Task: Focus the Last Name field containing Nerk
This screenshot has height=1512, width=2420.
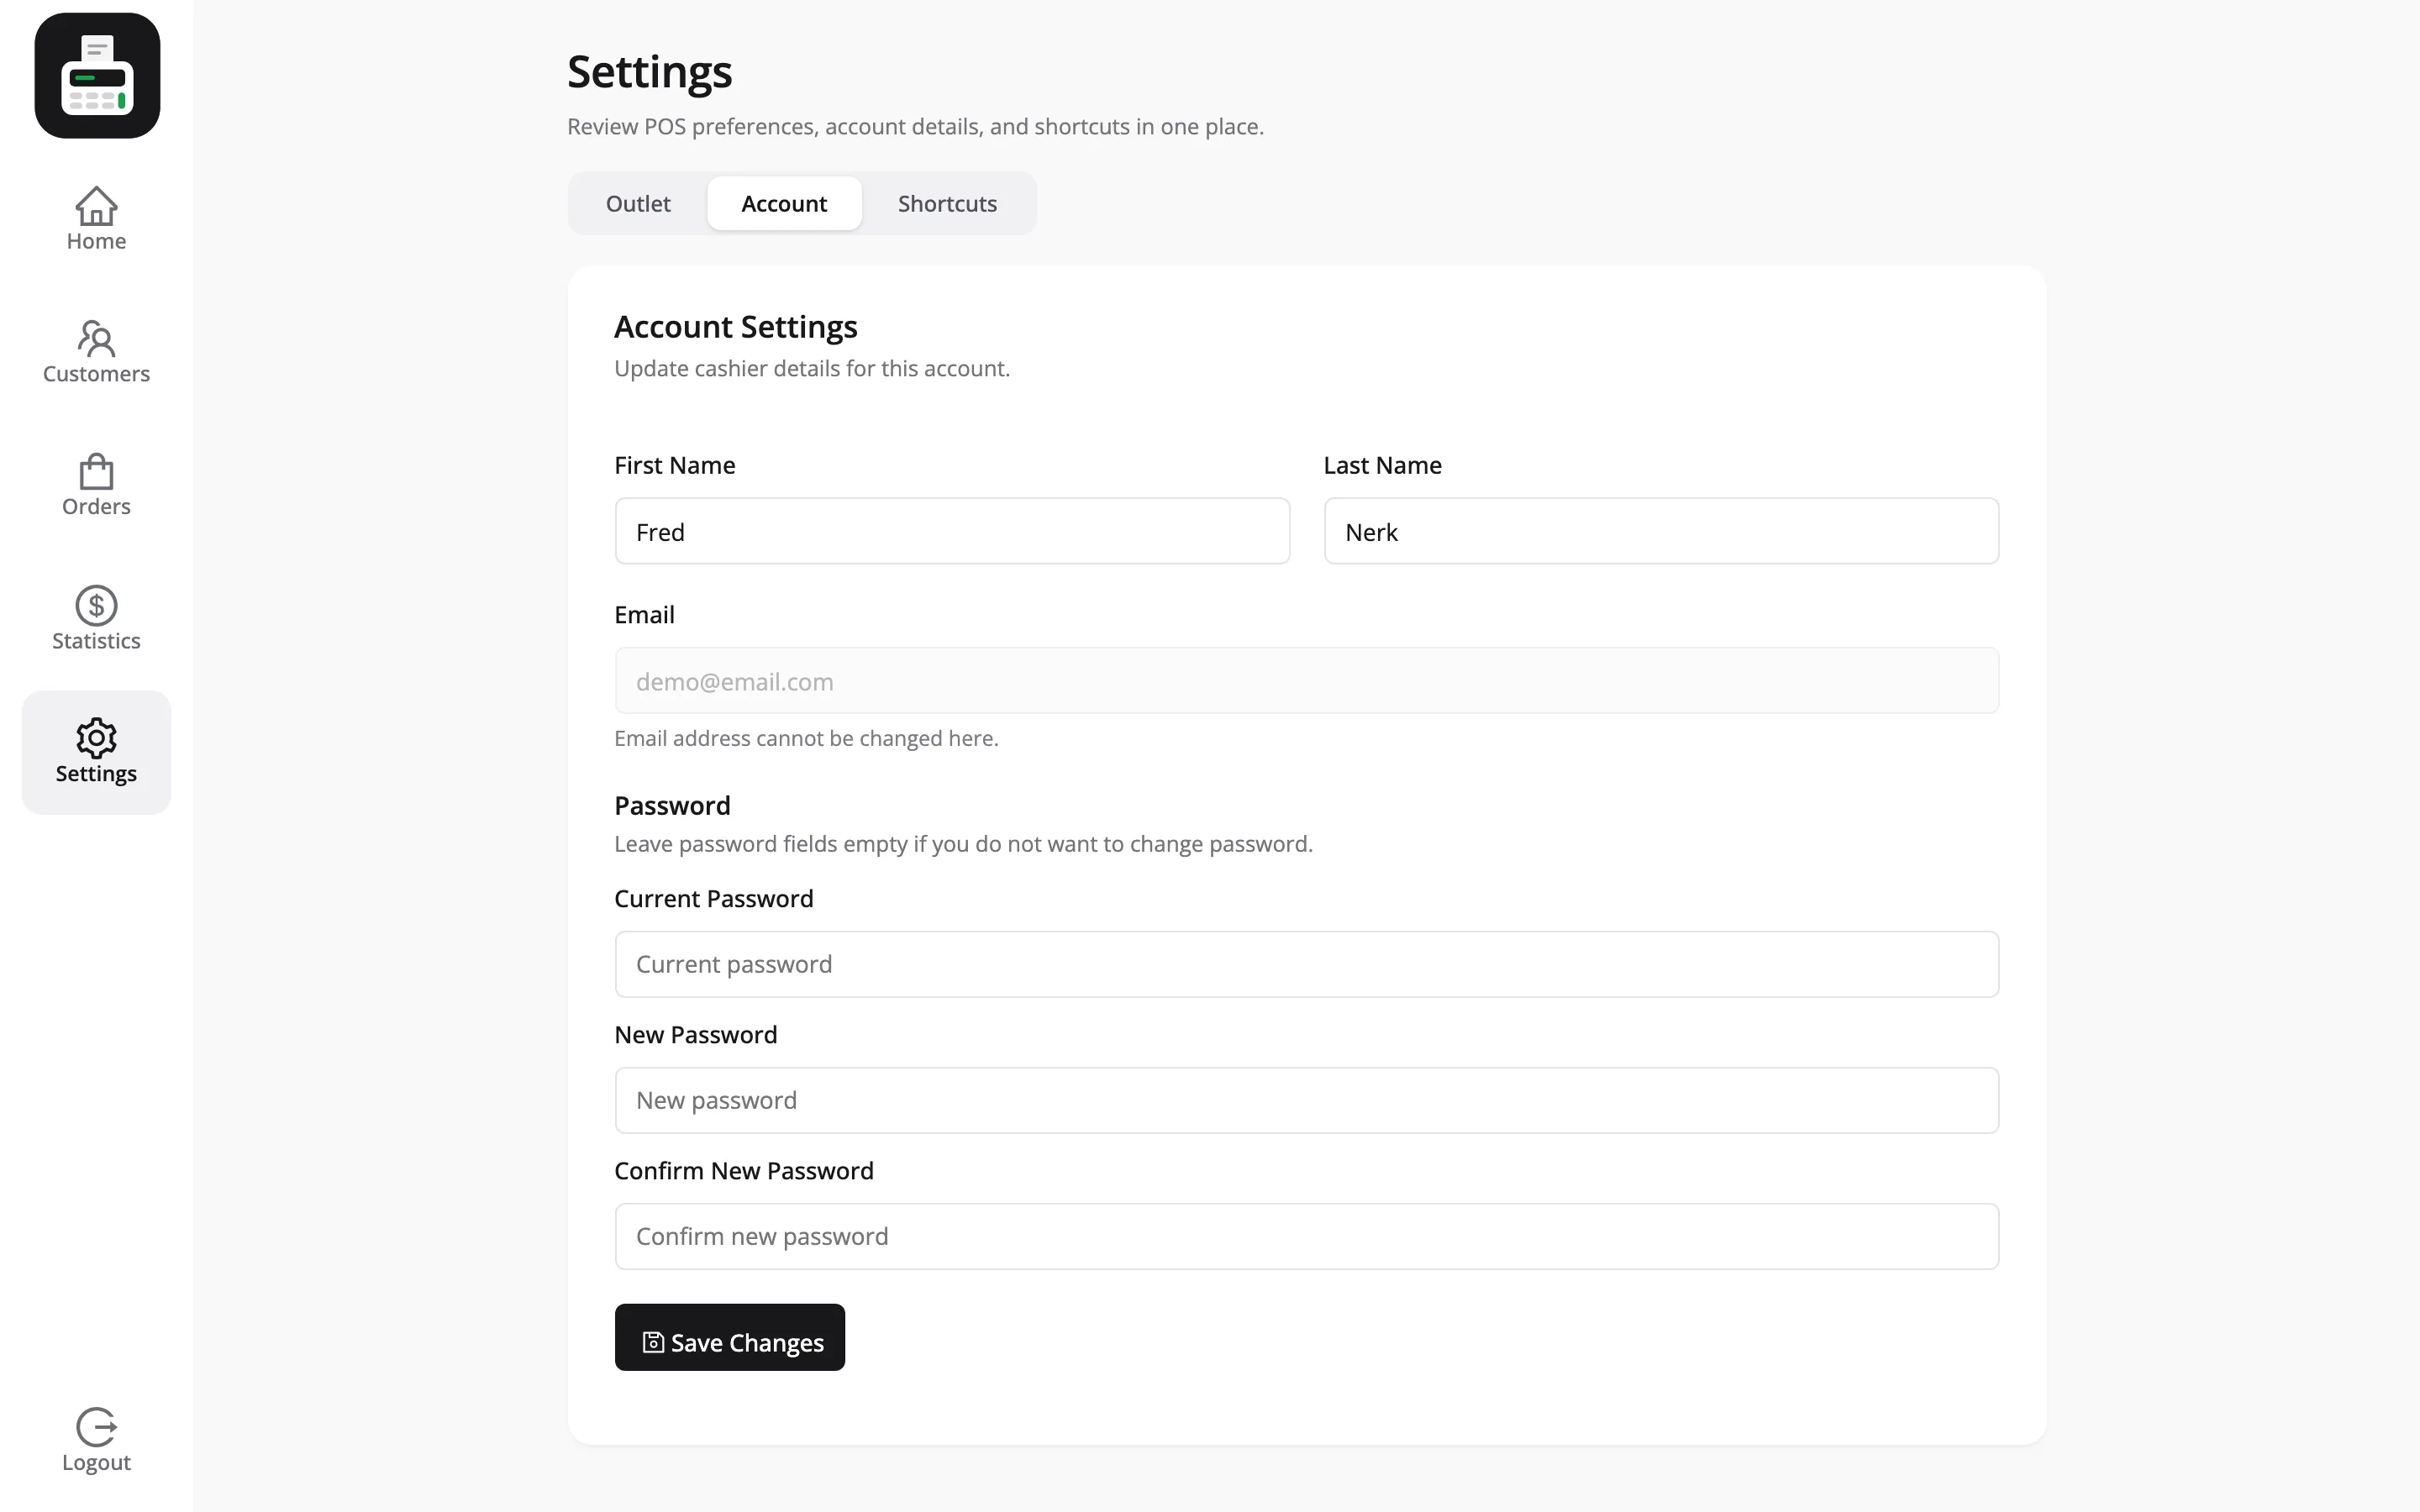Action: click(x=1661, y=531)
